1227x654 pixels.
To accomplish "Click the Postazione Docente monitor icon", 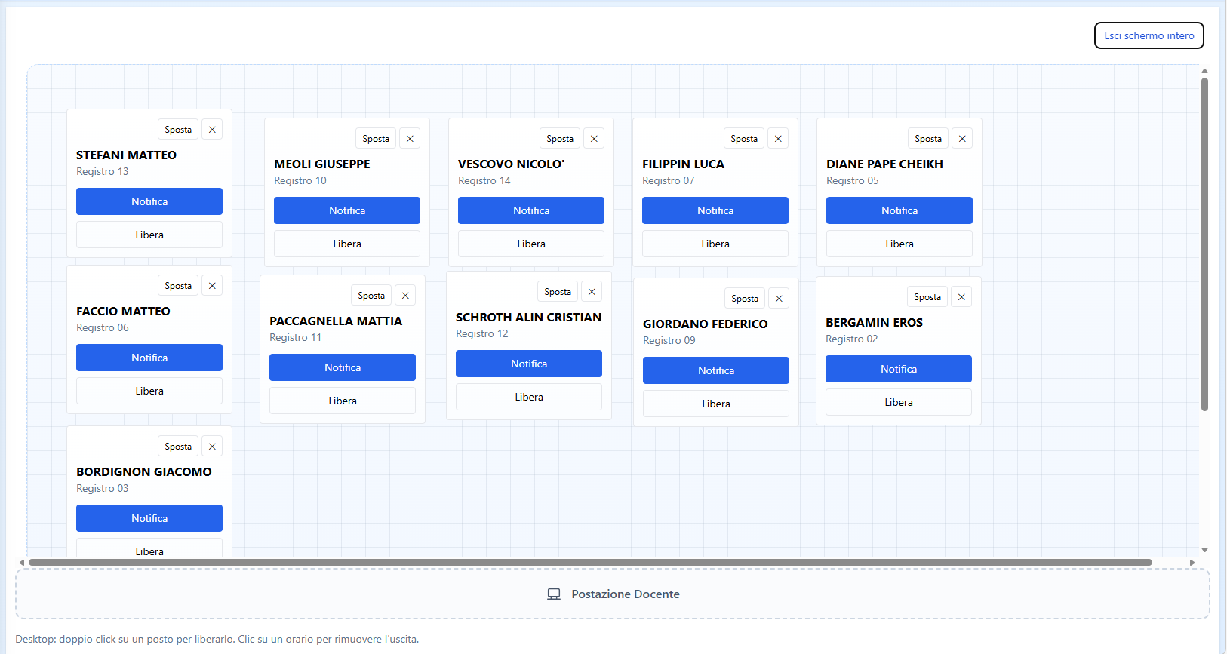I will click(554, 594).
